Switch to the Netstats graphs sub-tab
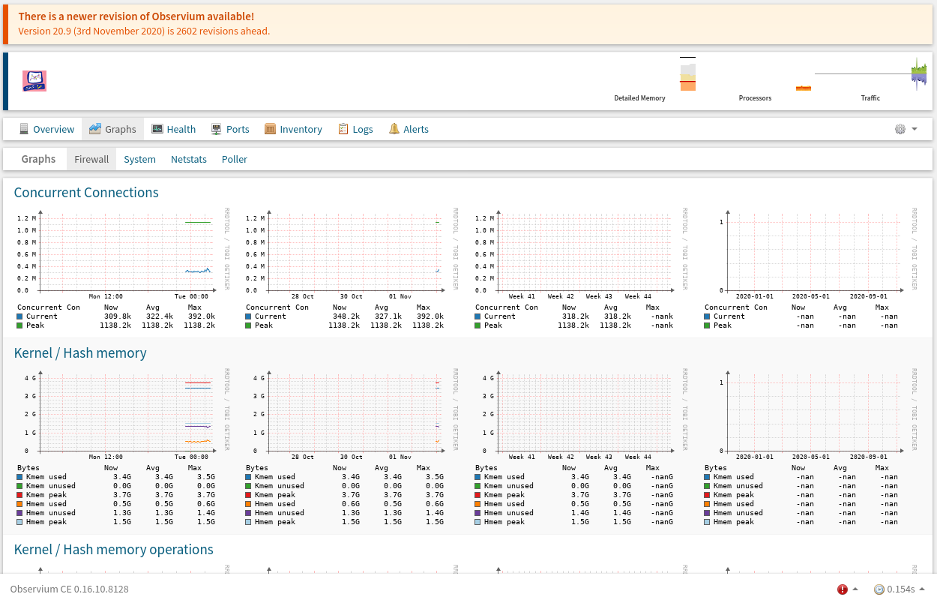 tap(189, 159)
